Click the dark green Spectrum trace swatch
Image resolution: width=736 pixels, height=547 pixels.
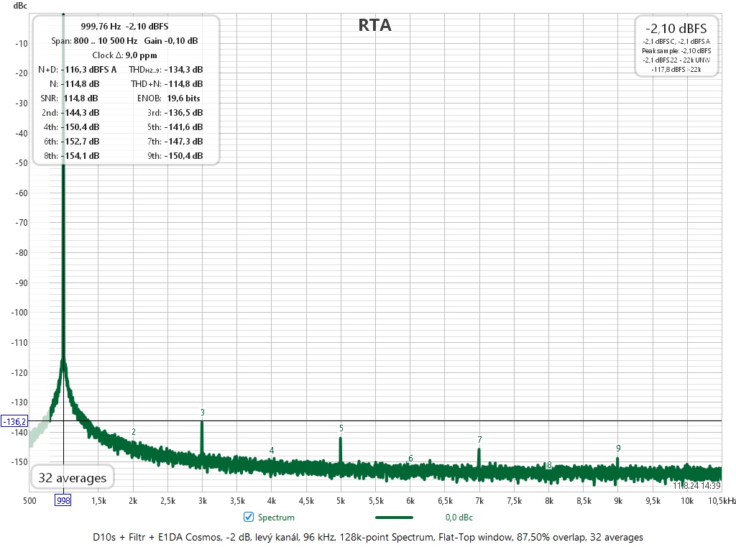click(x=395, y=518)
